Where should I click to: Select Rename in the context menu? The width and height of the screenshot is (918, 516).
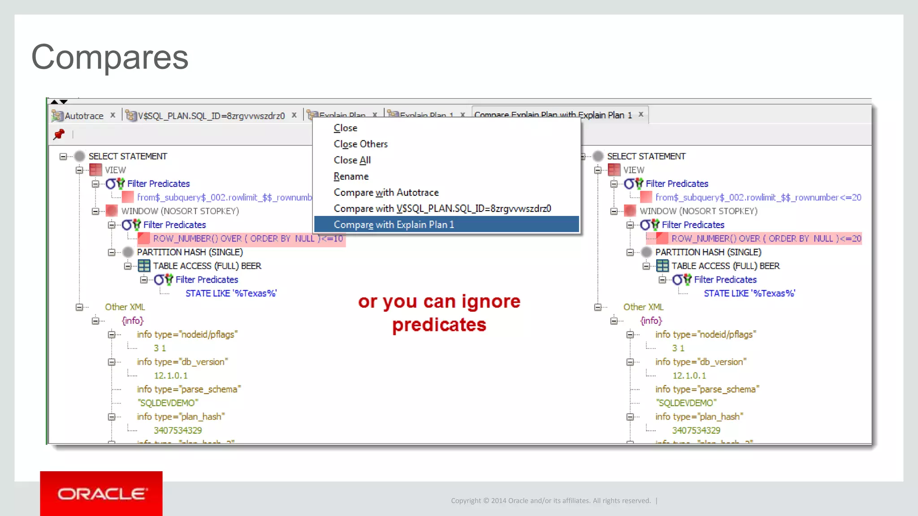coord(351,176)
